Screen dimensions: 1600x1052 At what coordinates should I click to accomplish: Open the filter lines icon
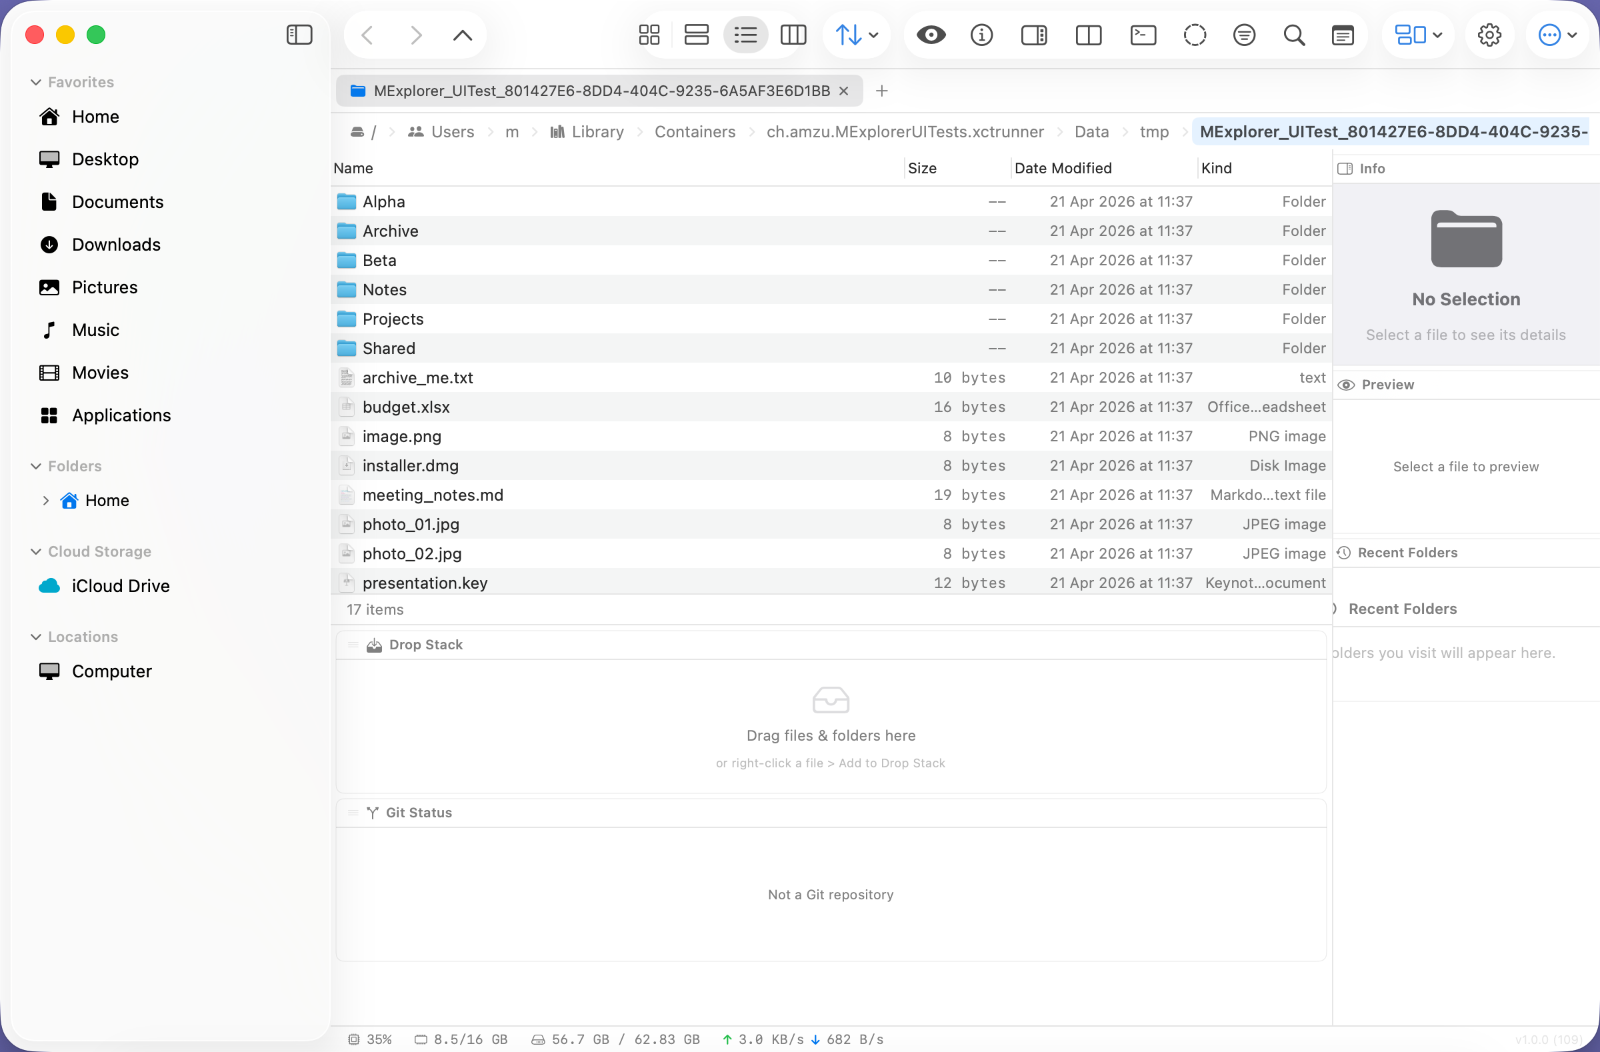click(1245, 35)
